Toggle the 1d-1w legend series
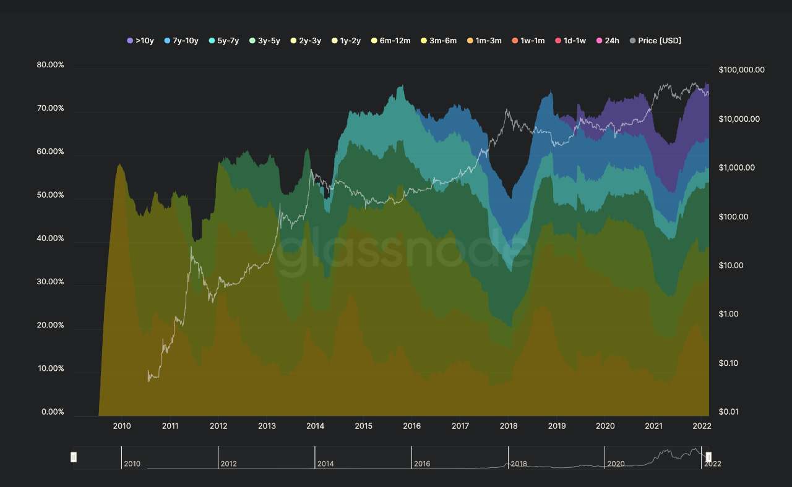Screen dimensions: 792x487 click(570, 41)
